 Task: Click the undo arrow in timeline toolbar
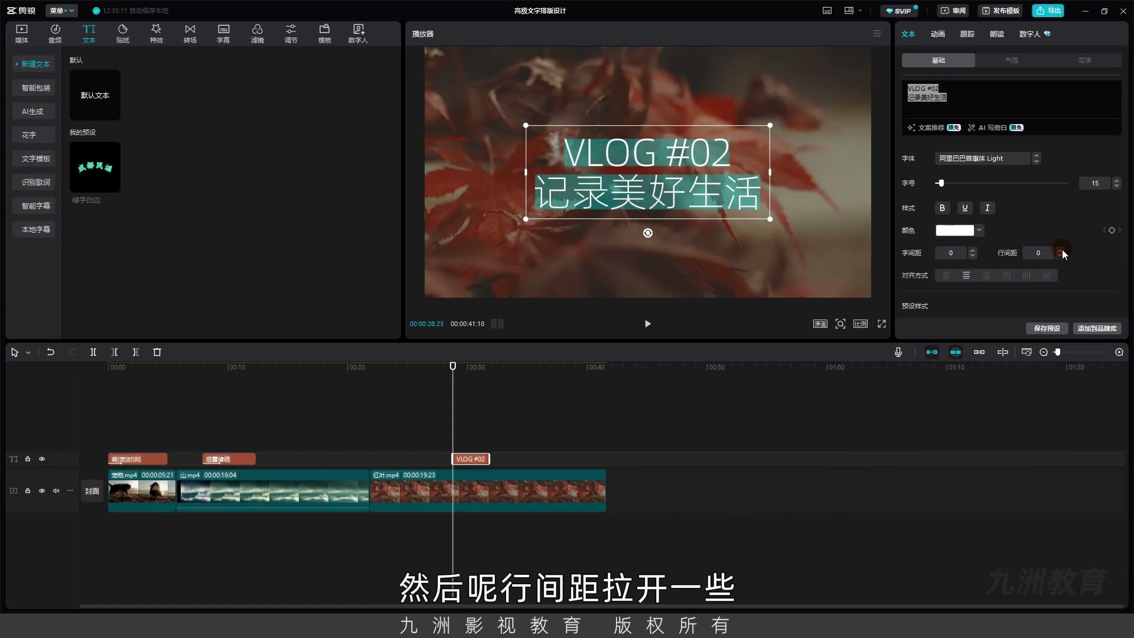pyautogui.click(x=51, y=352)
